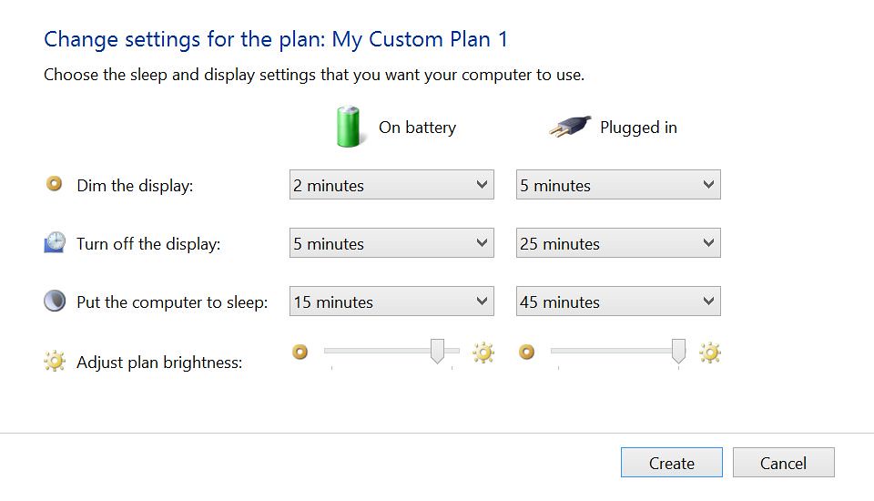Open On battery dim display dropdown showing 2 minutes

[391, 185]
